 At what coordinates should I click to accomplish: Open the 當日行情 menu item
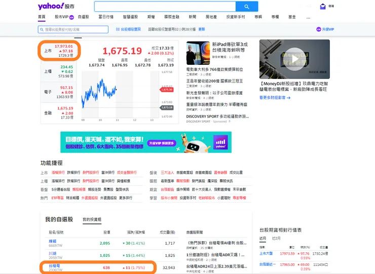tap(106, 17)
